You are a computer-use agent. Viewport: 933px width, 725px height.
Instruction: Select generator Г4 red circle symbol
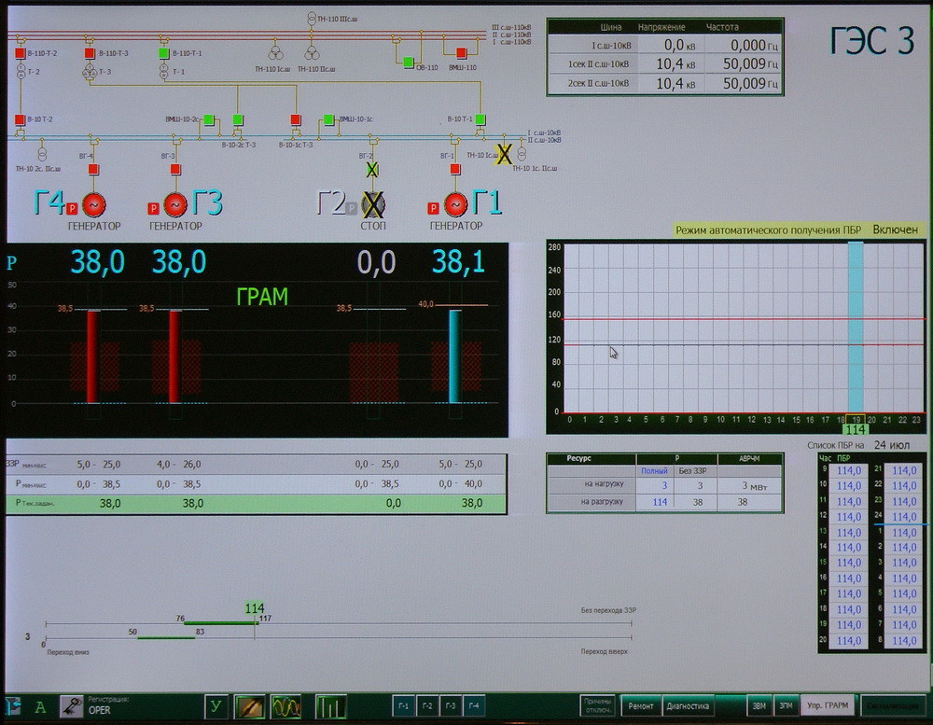[93, 204]
